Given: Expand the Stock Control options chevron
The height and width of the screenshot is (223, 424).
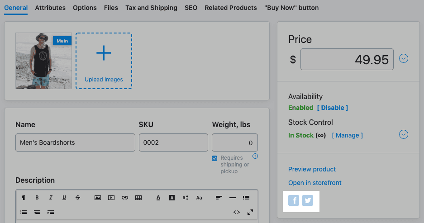Looking at the screenshot, I should (x=404, y=135).
